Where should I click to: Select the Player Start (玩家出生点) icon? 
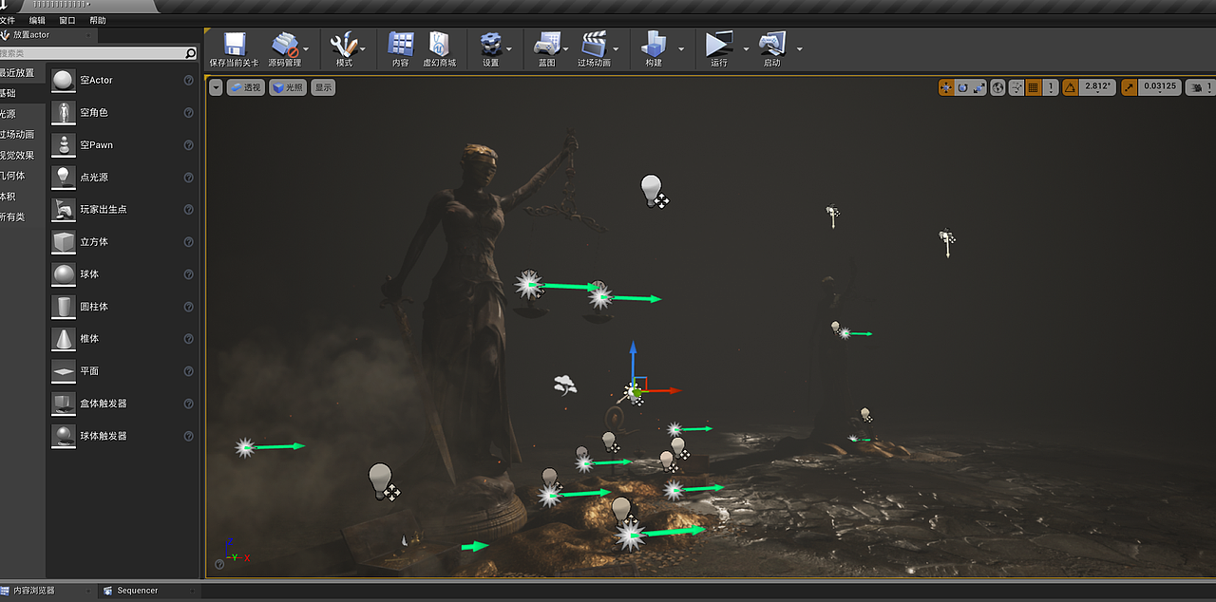tap(64, 209)
